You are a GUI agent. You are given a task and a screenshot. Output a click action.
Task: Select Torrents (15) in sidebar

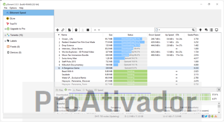click(x=17, y=35)
